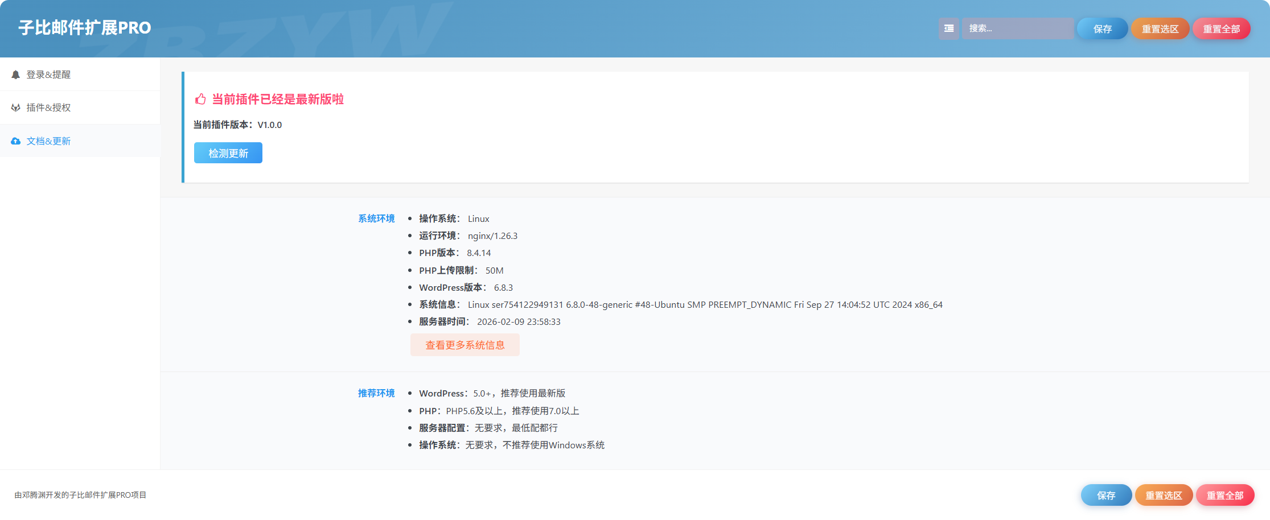Click the top 保存 button
The height and width of the screenshot is (520, 1270).
coord(1103,28)
